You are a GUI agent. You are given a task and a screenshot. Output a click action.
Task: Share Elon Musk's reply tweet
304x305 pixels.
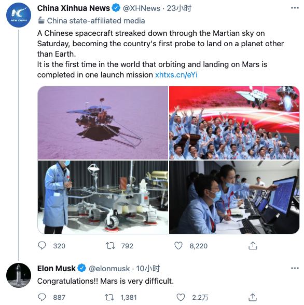(x=253, y=297)
